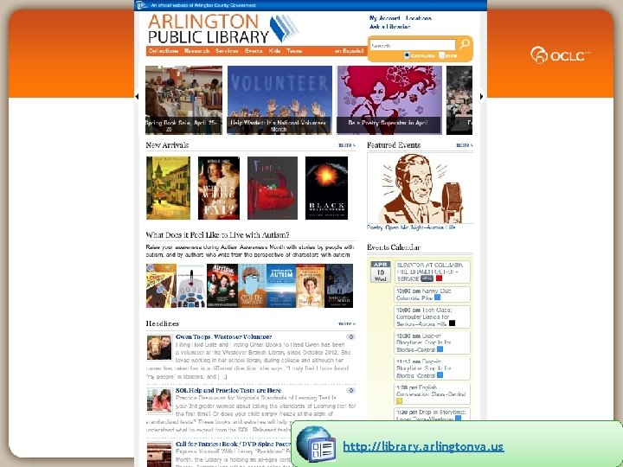This screenshot has width=623, height=467.
Task: Open the Services menu
Action: [x=227, y=51]
